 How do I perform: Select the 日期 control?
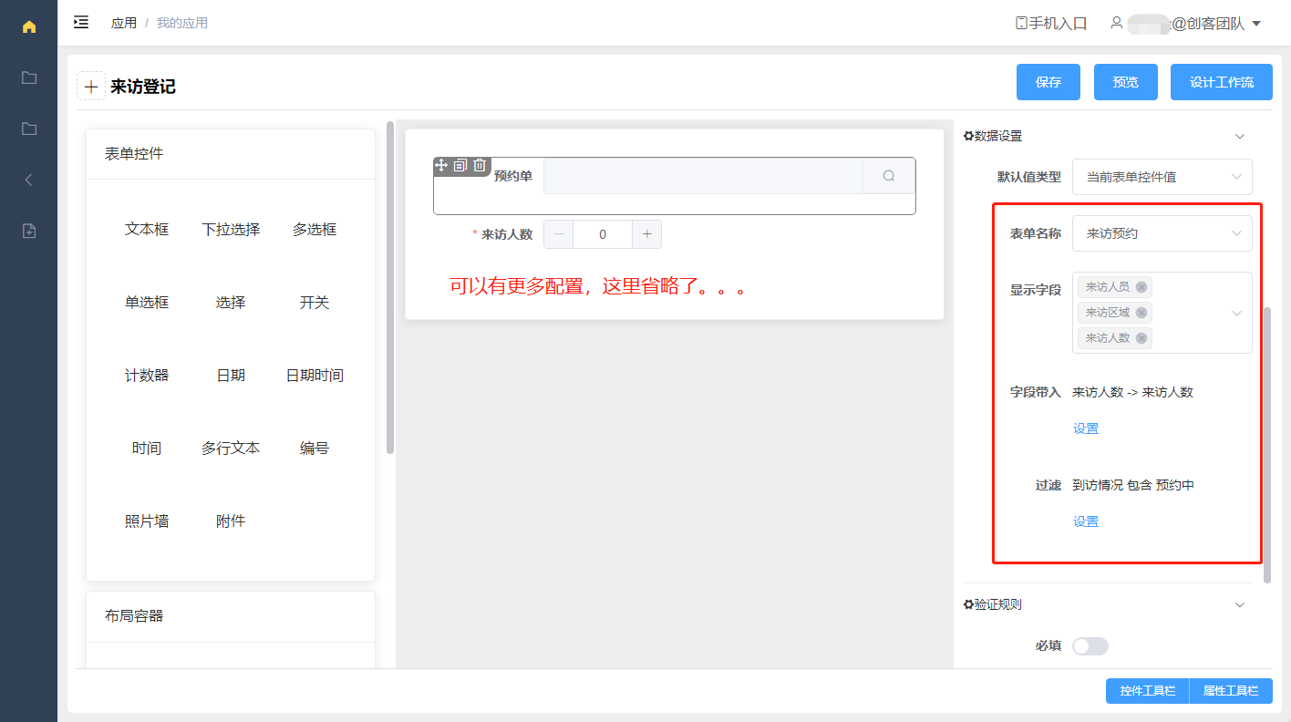coord(231,376)
